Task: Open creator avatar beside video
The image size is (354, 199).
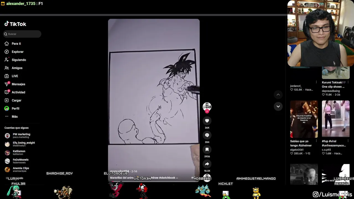Action: [207, 107]
